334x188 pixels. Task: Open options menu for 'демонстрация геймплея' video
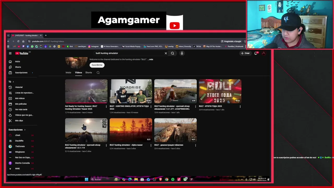tap(195, 145)
